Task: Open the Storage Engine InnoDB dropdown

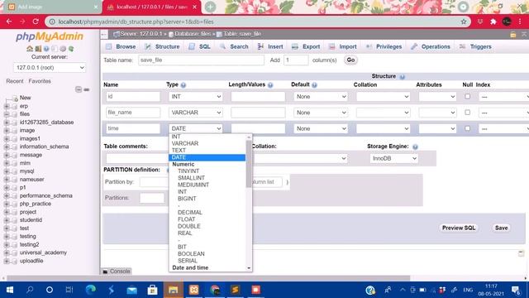Action: tap(393, 158)
